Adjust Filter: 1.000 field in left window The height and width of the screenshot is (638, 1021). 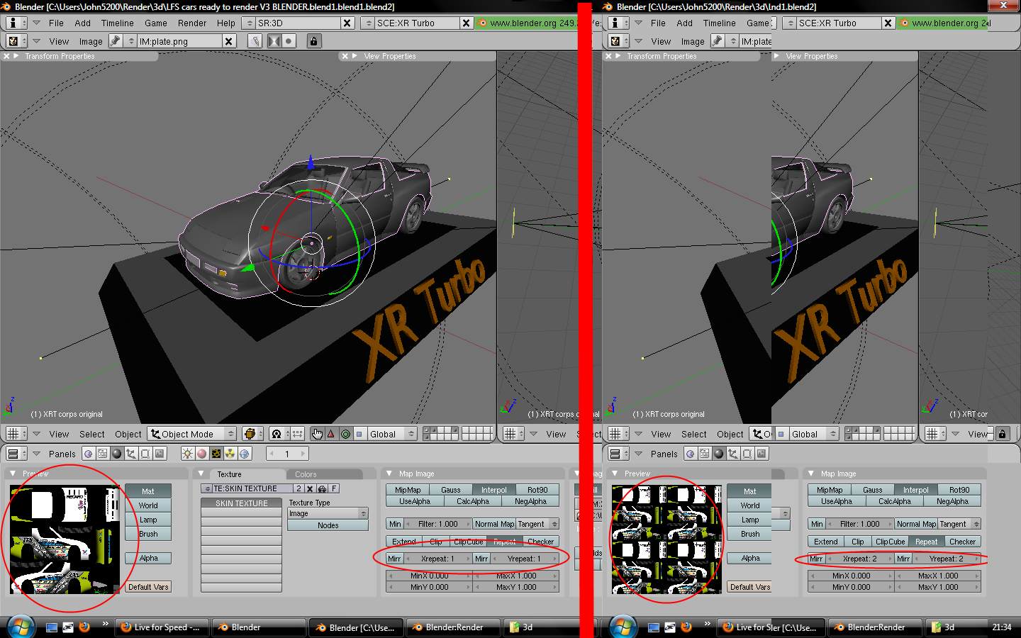437,524
